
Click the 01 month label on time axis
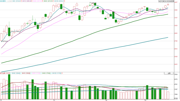tap(54, 100)
